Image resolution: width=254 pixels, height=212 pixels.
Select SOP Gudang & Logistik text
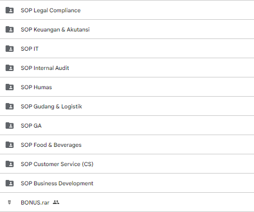(51, 106)
